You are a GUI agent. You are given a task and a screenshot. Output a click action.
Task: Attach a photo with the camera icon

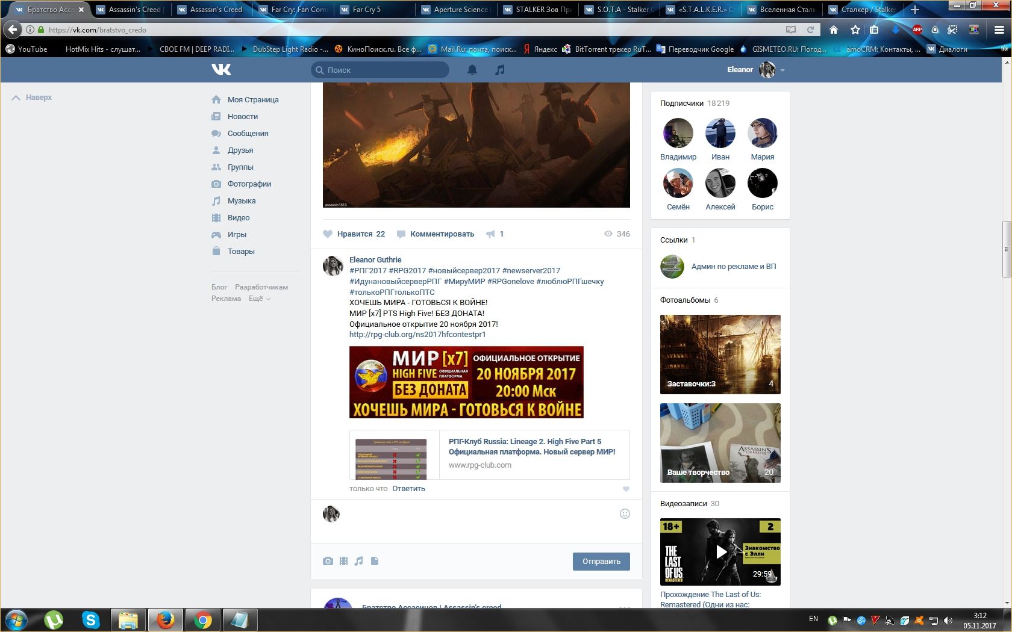pos(328,561)
